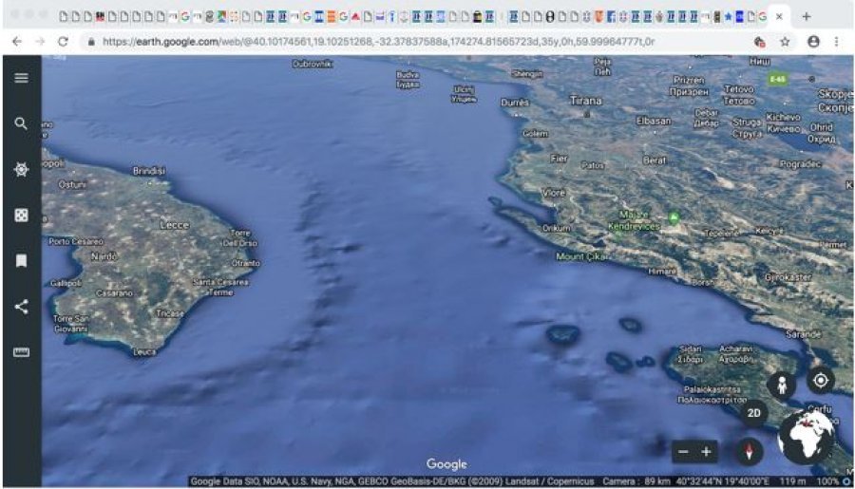Open Projects bookmark icon in sidebar

coord(21,261)
